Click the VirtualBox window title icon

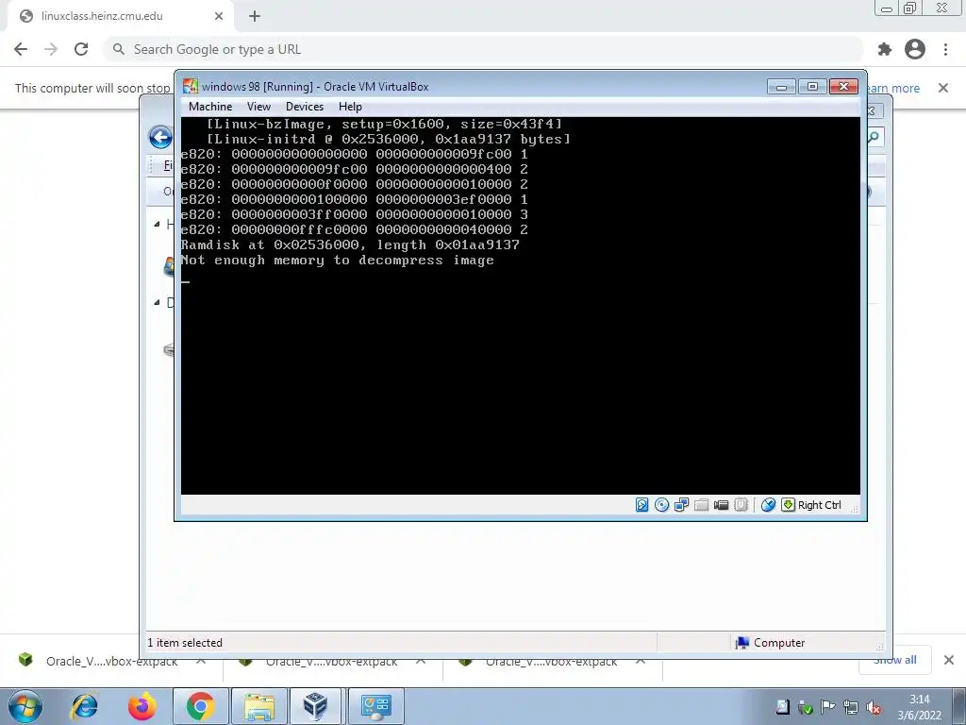tap(191, 86)
